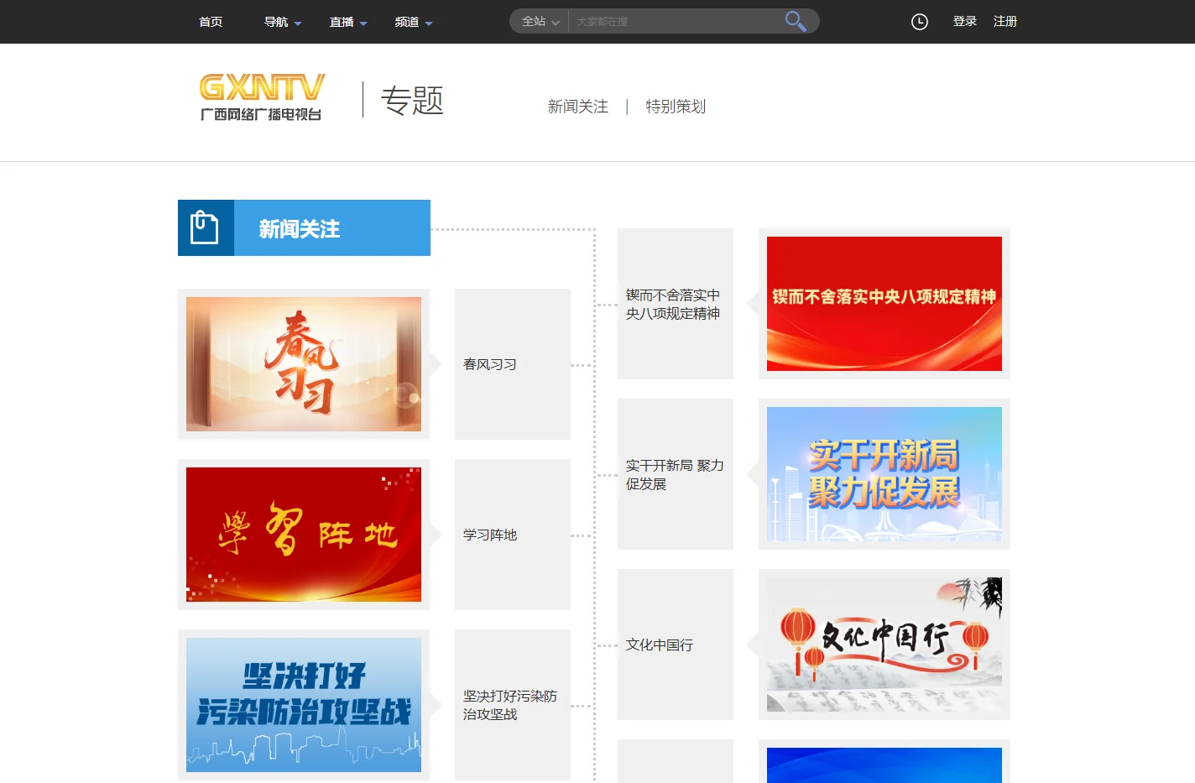Image resolution: width=1195 pixels, height=783 pixels.
Task: Open the 实干开新局 聚力促发展 banner image
Action: 885,474
